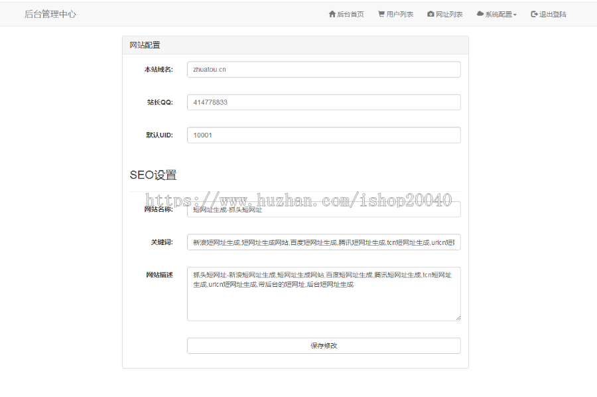Click the logout icon beside 退出登陆
Image resolution: width=597 pixels, height=397 pixels.
click(x=533, y=13)
